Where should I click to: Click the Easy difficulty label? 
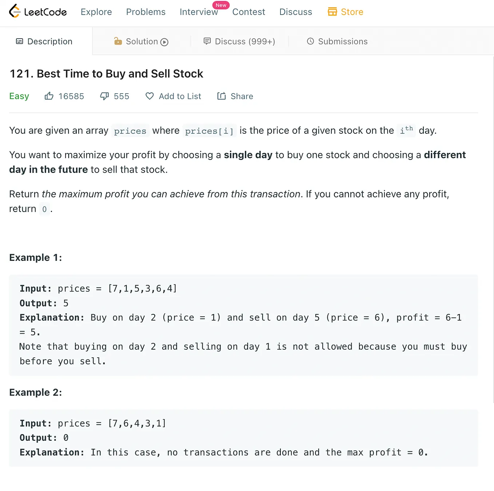(x=19, y=96)
